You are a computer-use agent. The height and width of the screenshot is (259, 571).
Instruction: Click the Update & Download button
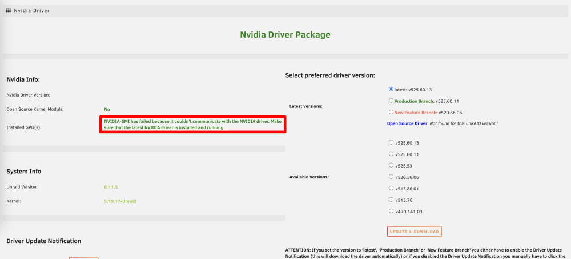(x=415, y=232)
